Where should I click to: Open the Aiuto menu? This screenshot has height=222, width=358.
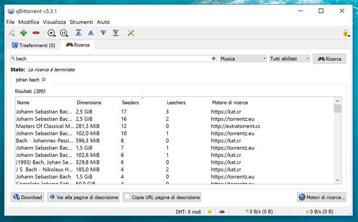pyautogui.click(x=103, y=22)
